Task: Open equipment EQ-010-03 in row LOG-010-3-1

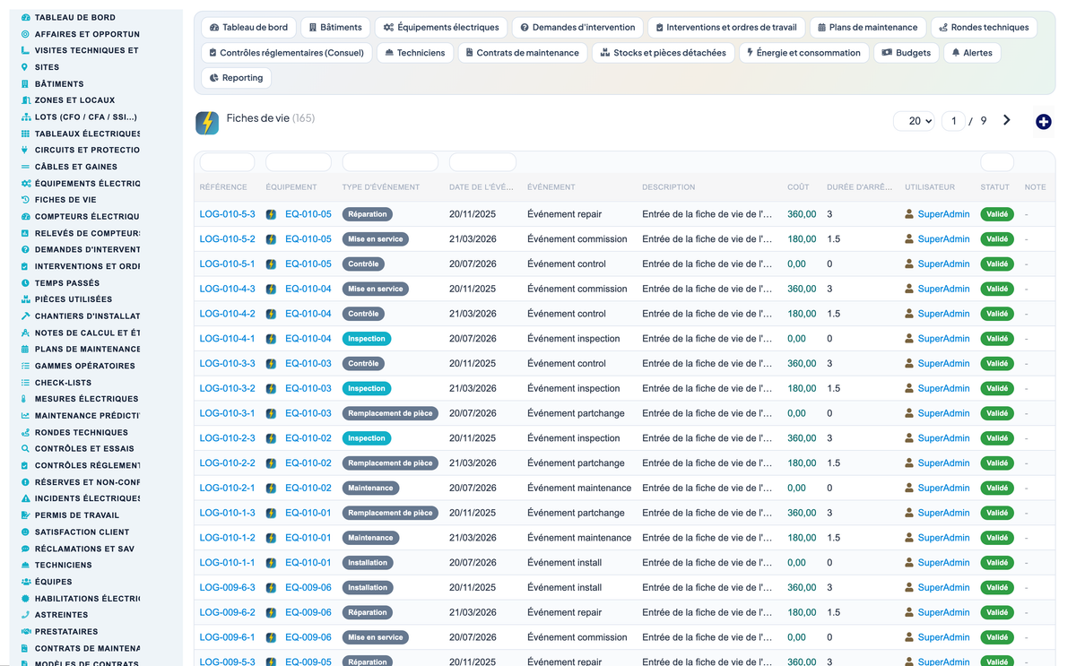Action: coord(308,413)
